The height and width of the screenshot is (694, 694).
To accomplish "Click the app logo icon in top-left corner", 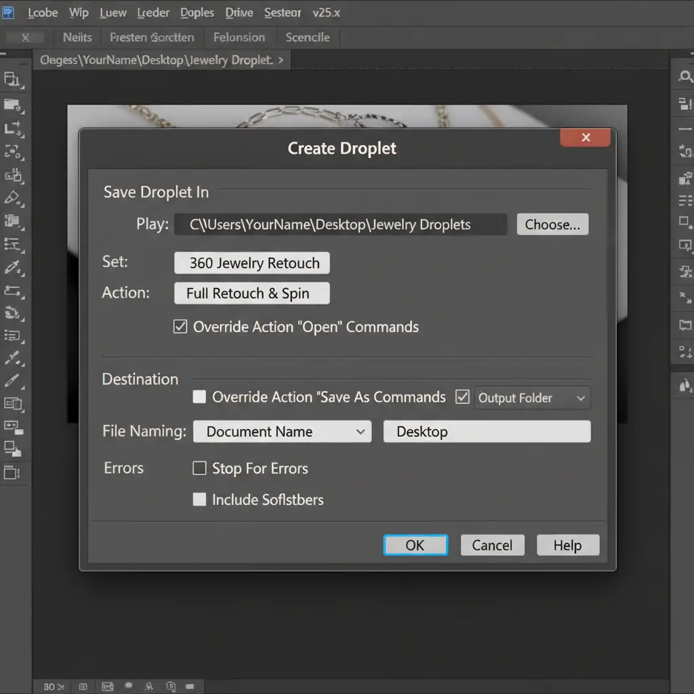I will click(9, 12).
